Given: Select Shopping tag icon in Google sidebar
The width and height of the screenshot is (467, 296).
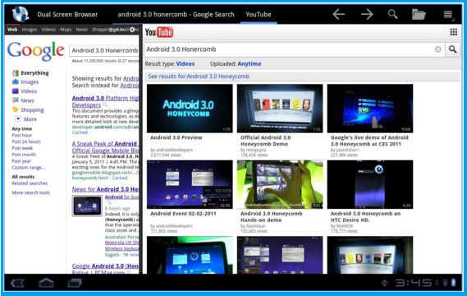Looking at the screenshot, I should 16,109.
